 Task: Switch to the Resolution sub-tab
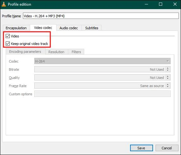coord(57,52)
